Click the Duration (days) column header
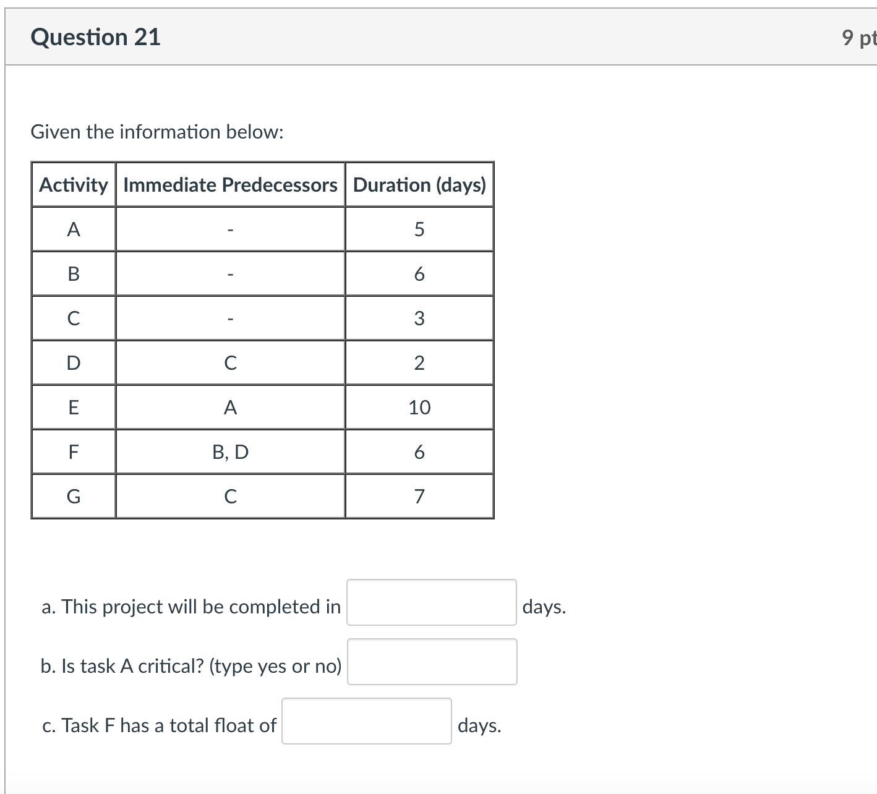The height and width of the screenshot is (794, 877). pyautogui.click(x=419, y=184)
